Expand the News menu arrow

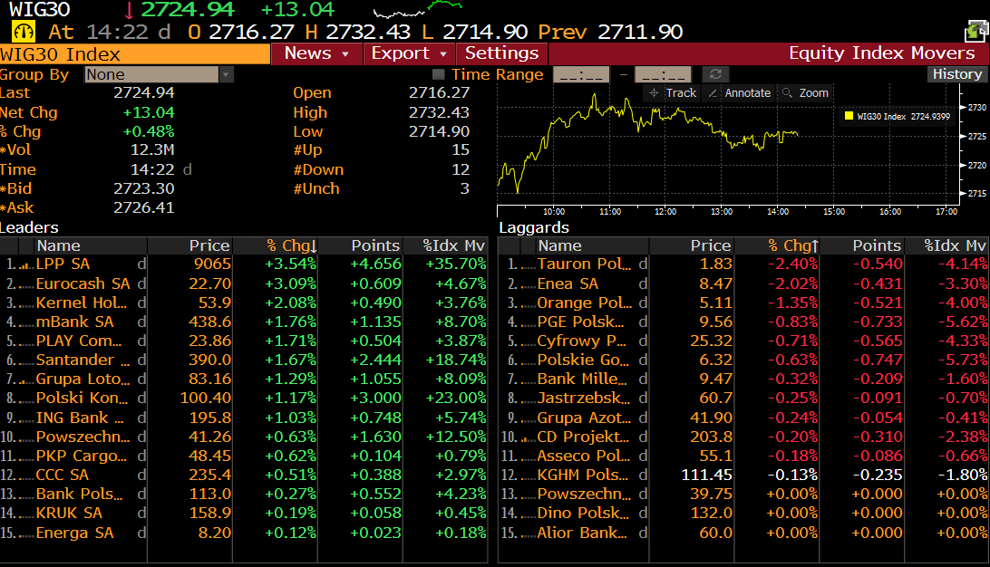coord(345,54)
